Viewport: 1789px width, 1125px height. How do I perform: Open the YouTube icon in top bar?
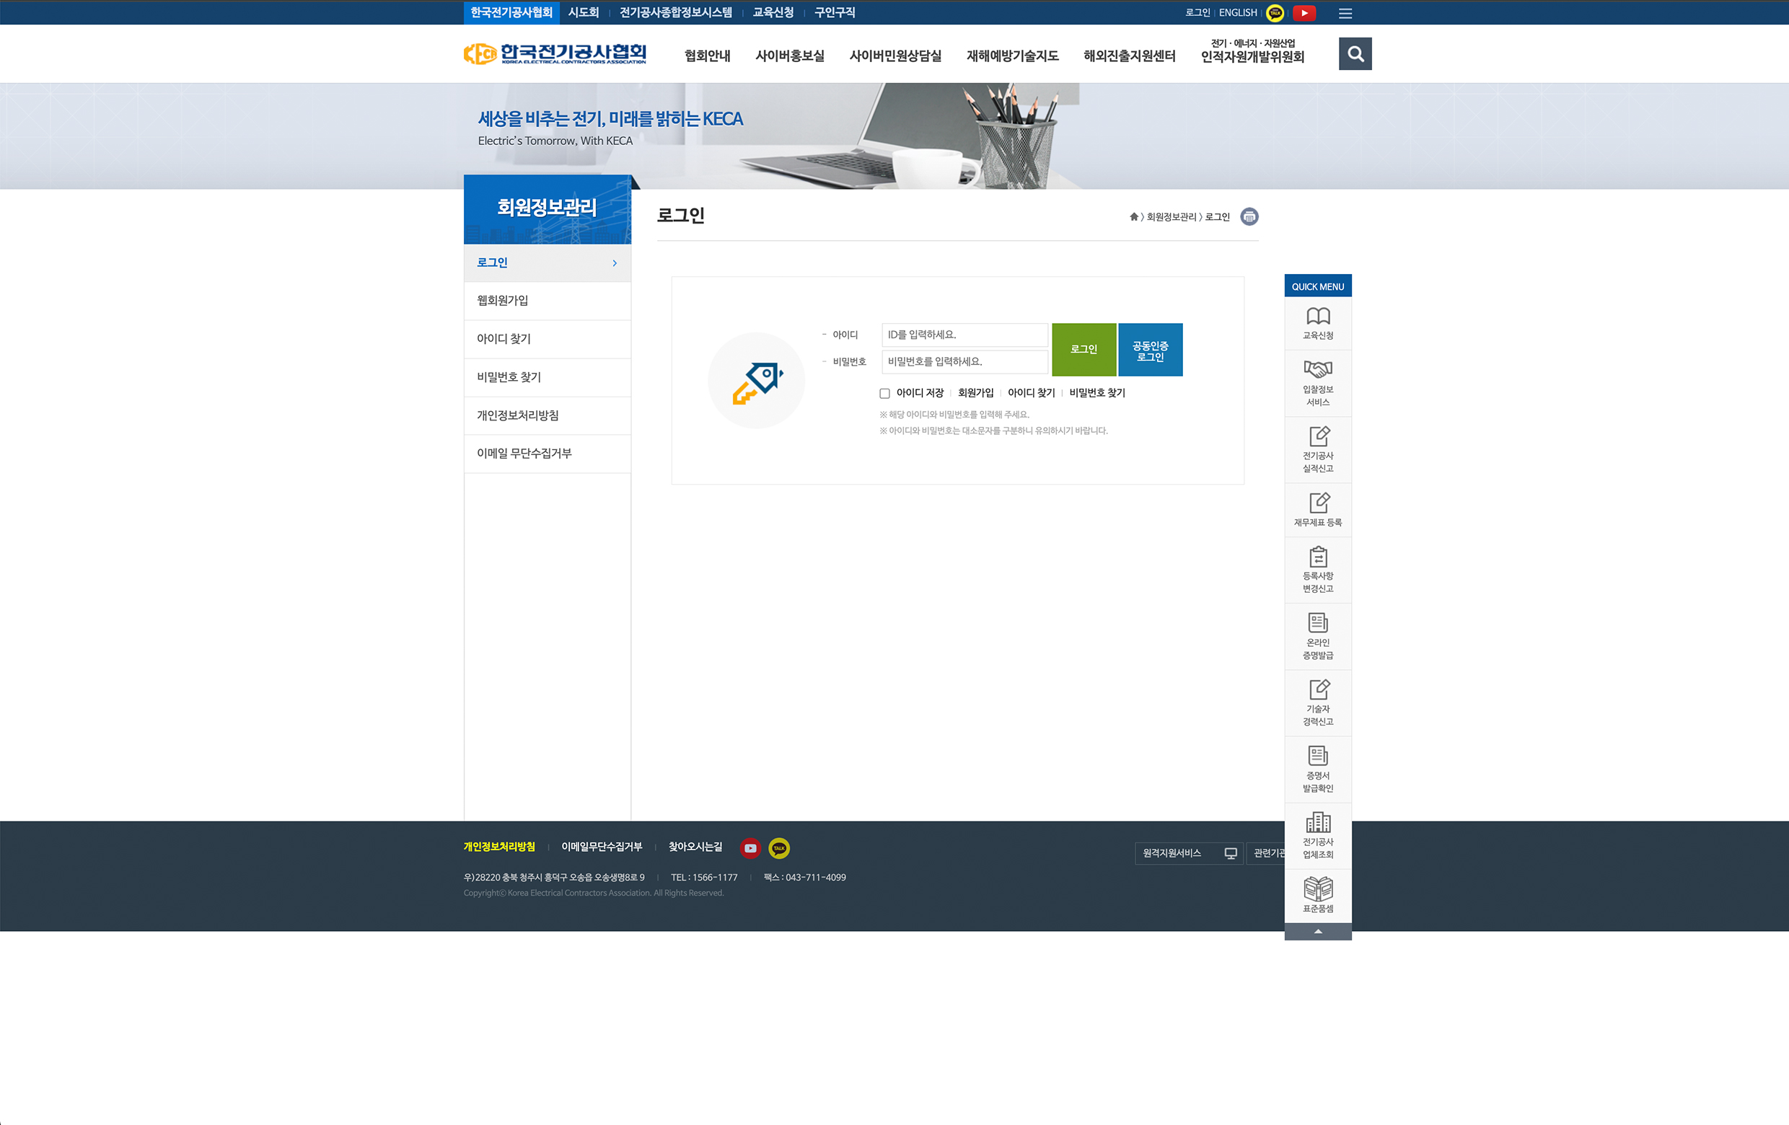(x=1304, y=13)
